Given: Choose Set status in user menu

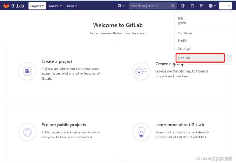Looking at the screenshot, I should click(185, 33).
